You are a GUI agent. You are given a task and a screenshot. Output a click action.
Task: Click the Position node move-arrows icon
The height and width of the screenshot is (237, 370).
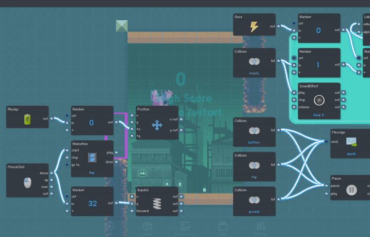click(157, 125)
